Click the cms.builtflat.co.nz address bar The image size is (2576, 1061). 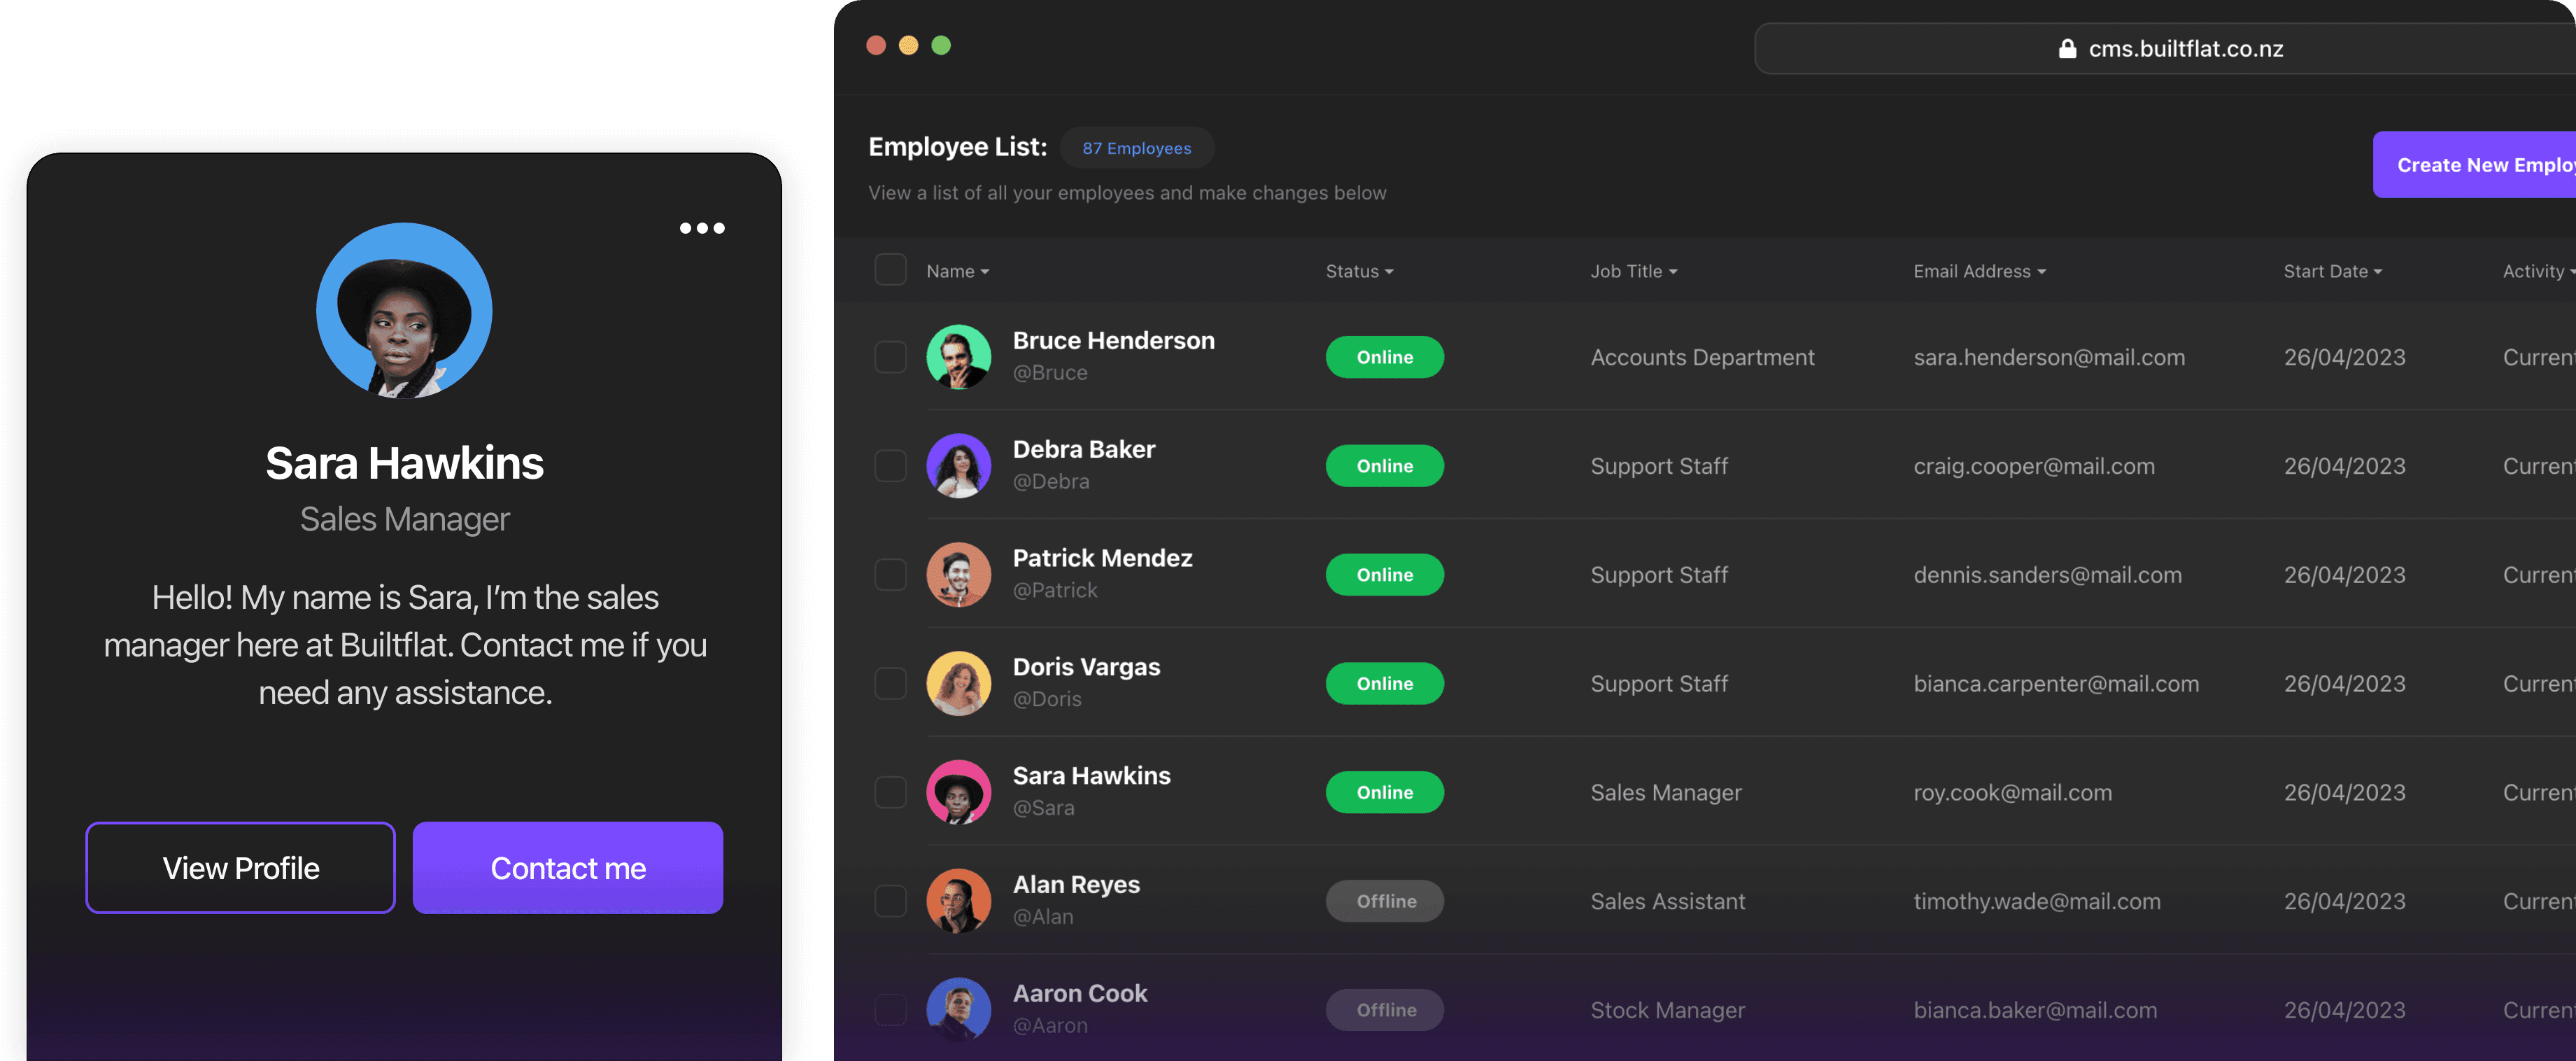(x=2185, y=49)
